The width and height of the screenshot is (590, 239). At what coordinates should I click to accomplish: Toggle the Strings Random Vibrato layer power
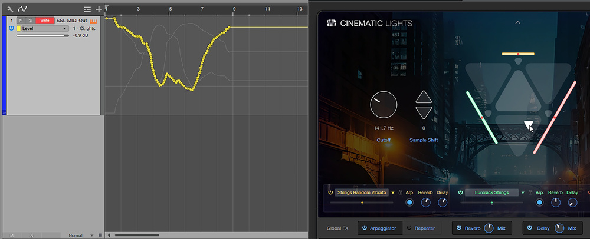point(330,192)
